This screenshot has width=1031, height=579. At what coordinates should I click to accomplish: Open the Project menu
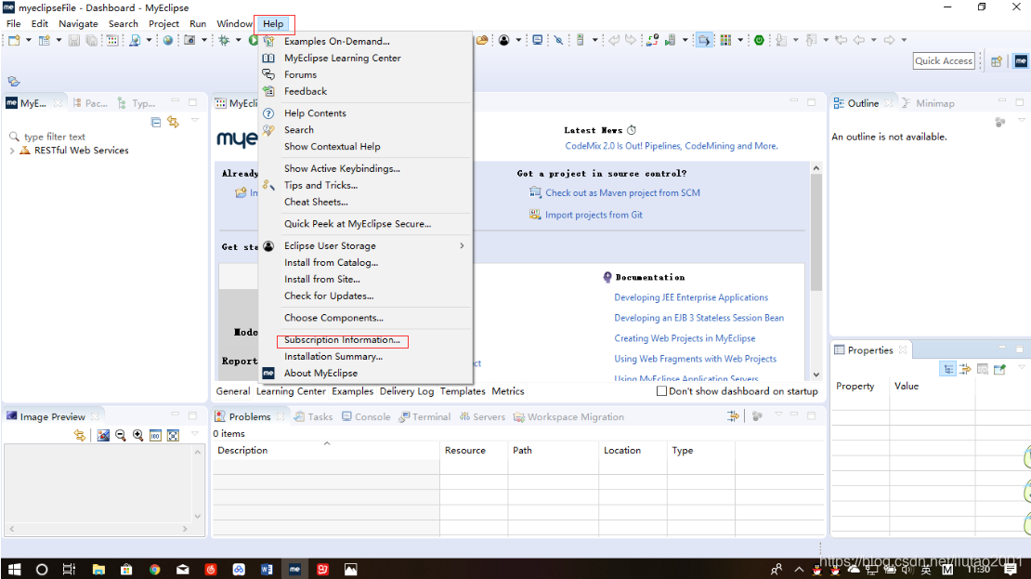(x=163, y=23)
